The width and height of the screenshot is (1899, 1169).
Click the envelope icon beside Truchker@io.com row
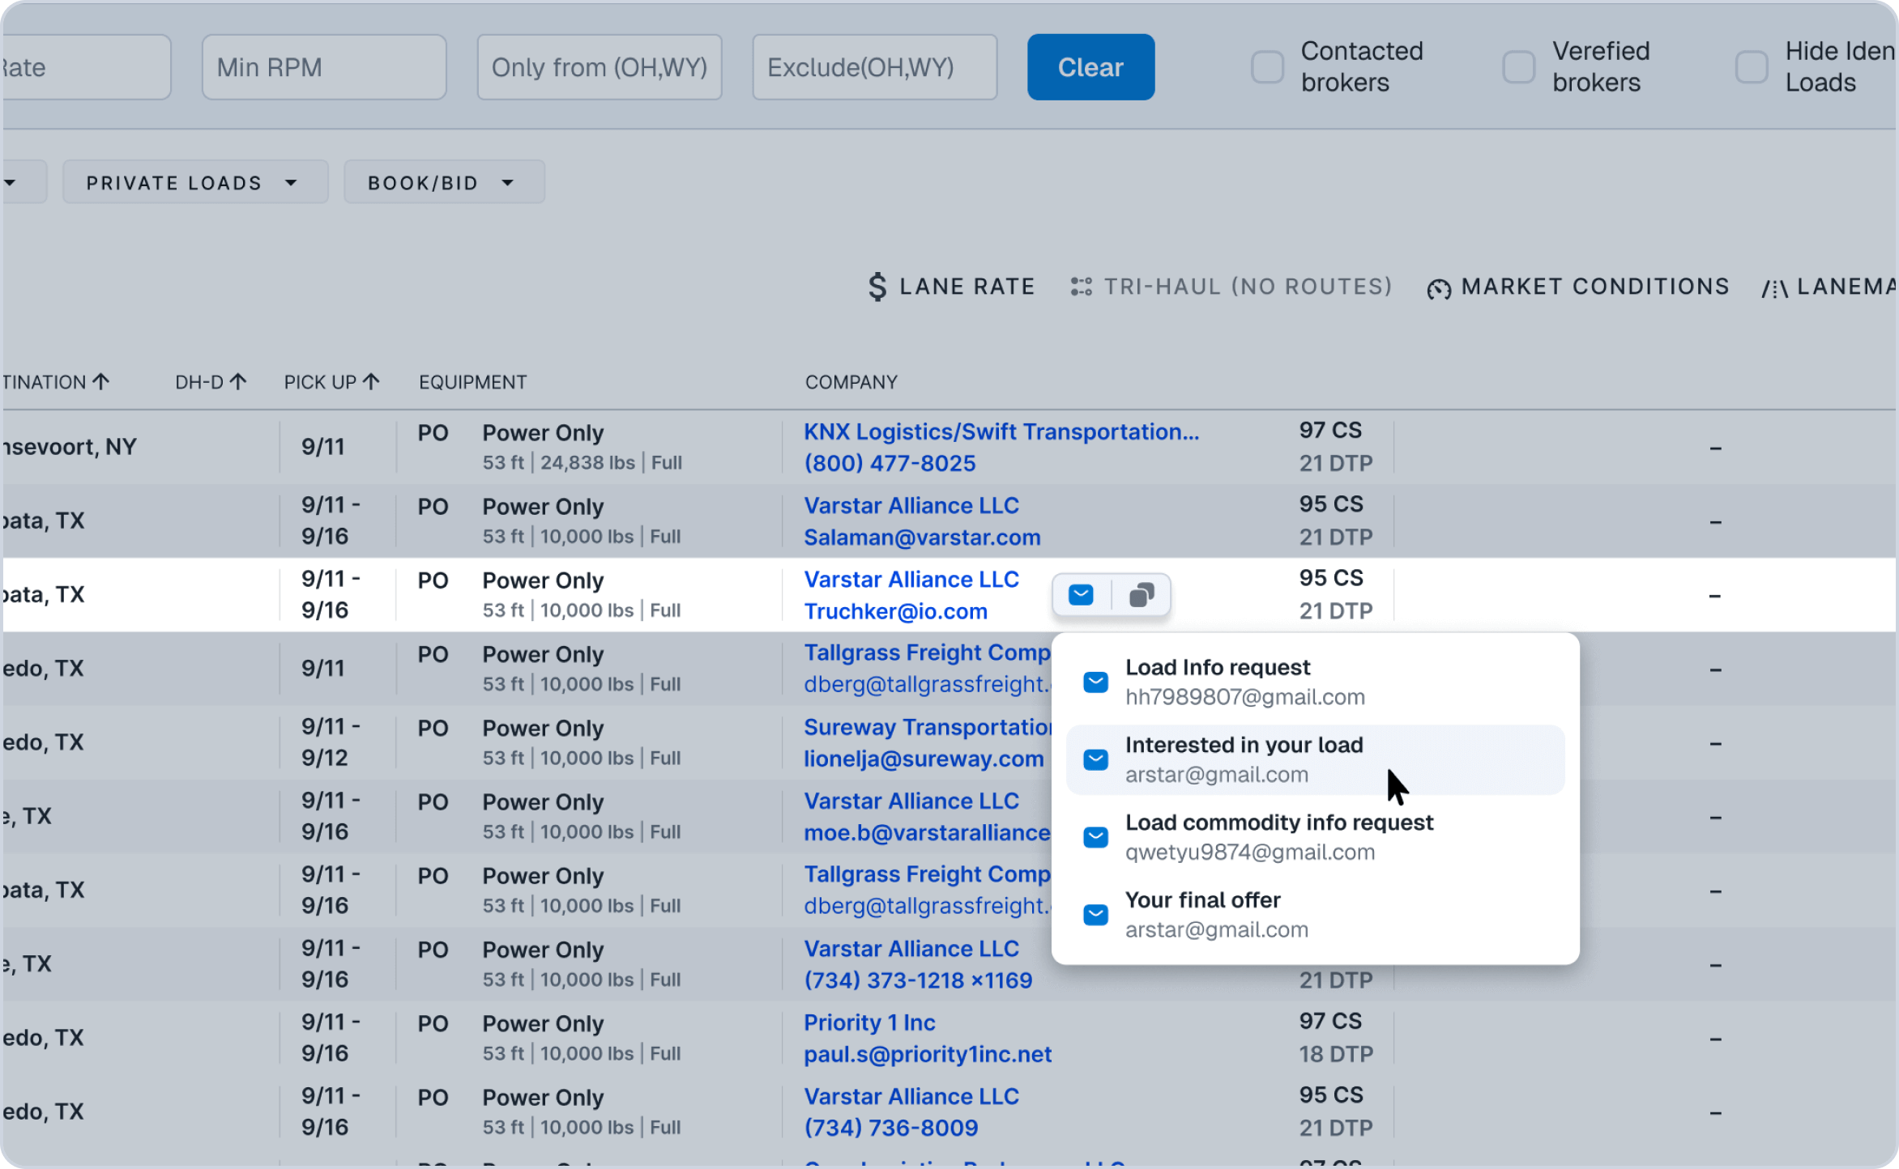1080,594
